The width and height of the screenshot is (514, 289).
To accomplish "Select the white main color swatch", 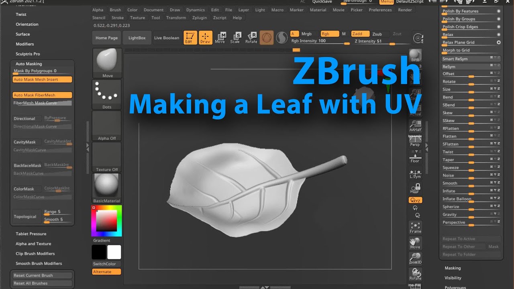I will click(x=114, y=252).
